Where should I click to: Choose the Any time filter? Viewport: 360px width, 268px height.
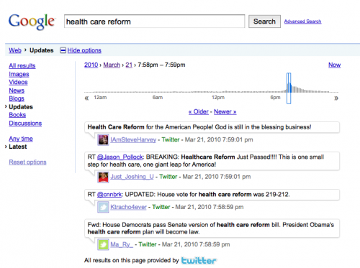pos(21,139)
